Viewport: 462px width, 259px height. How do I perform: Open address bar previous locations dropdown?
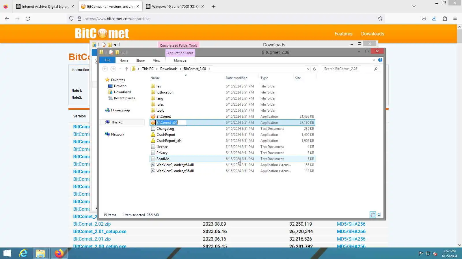tap(308, 69)
